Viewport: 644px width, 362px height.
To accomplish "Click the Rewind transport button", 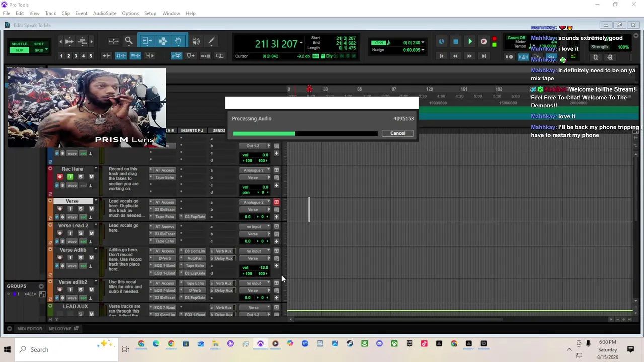I will pos(456,56).
